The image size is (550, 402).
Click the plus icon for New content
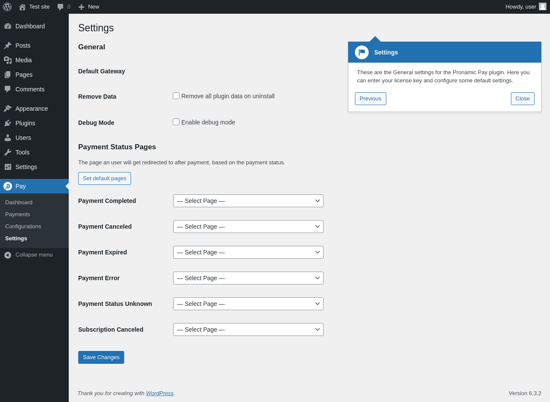[81, 7]
